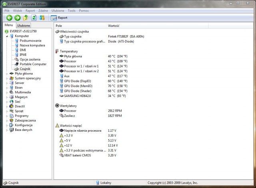The width and height of the screenshot is (256, 188).
Task: Expand the Płyta główna tree node
Action: pyautogui.click(x=7, y=74)
